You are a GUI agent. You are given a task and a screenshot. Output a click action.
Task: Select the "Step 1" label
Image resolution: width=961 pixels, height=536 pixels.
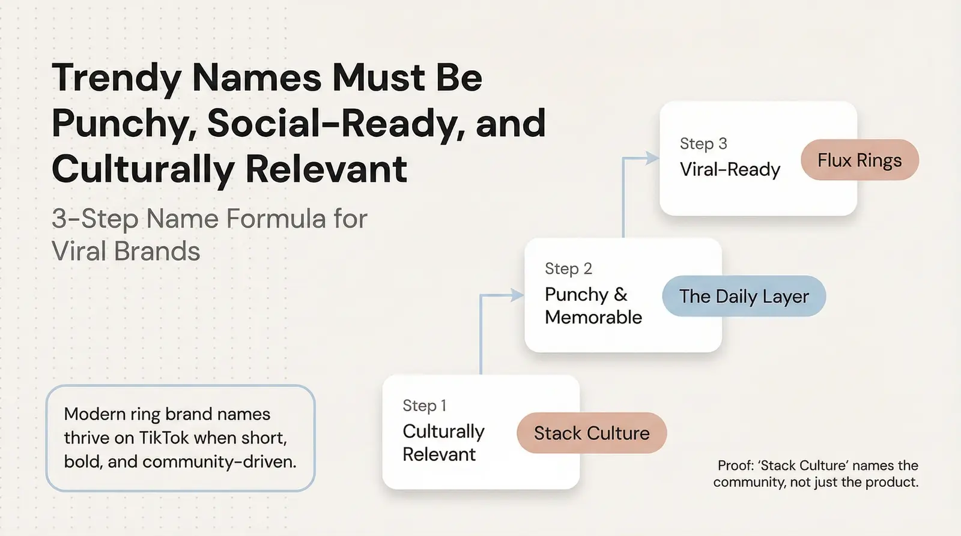point(425,406)
